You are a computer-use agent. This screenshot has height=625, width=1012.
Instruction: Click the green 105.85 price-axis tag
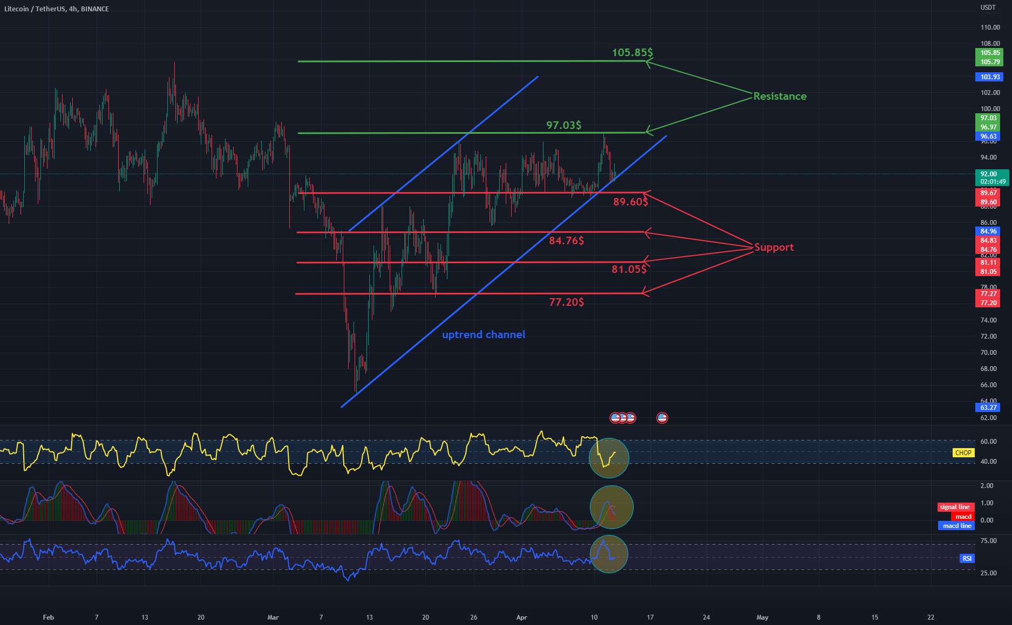point(989,53)
